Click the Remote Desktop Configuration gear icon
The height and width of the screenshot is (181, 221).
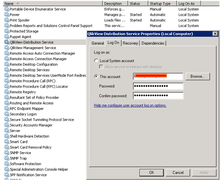click(7, 64)
